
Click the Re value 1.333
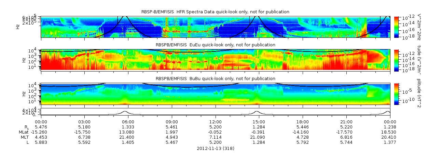[128, 127]
